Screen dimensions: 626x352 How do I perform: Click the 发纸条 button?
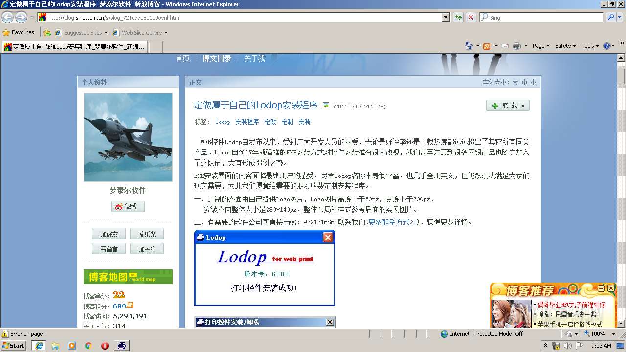click(x=147, y=234)
